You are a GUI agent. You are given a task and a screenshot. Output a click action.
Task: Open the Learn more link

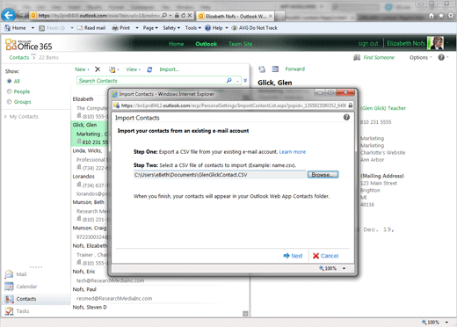293,152
